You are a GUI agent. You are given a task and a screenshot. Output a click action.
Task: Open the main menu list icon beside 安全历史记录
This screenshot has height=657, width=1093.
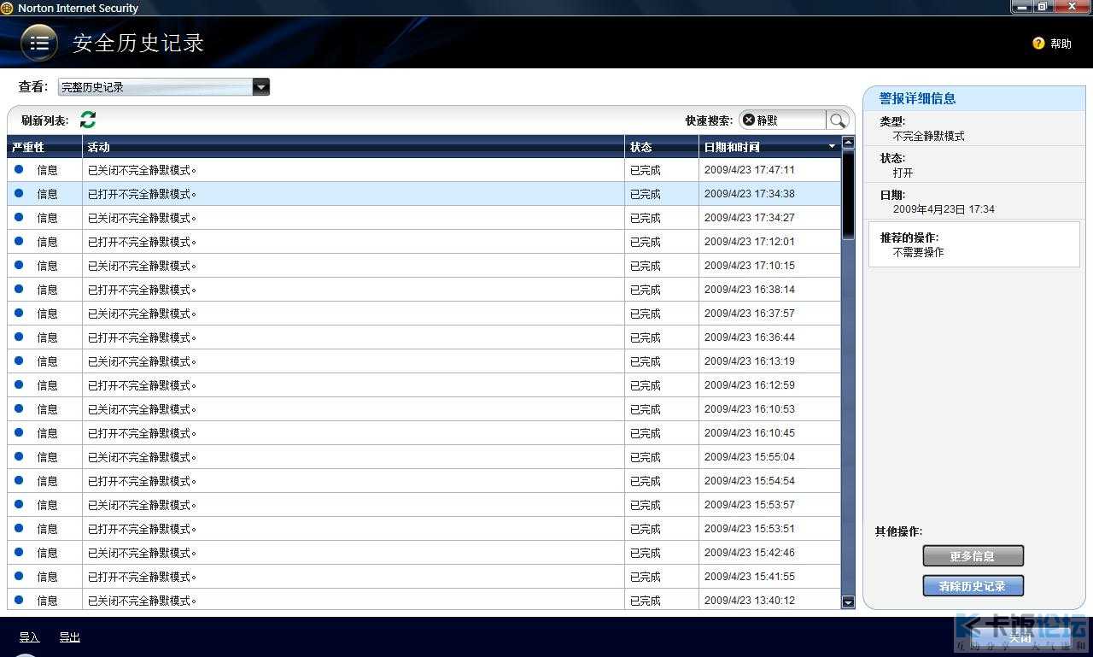pyautogui.click(x=39, y=43)
